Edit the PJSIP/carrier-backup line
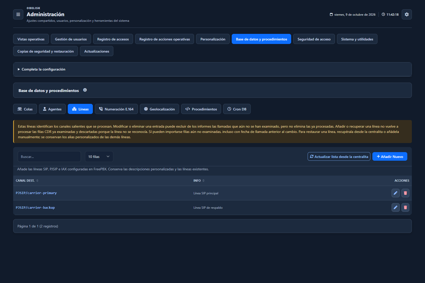The height and width of the screenshot is (283, 425). (x=396, y=207)
